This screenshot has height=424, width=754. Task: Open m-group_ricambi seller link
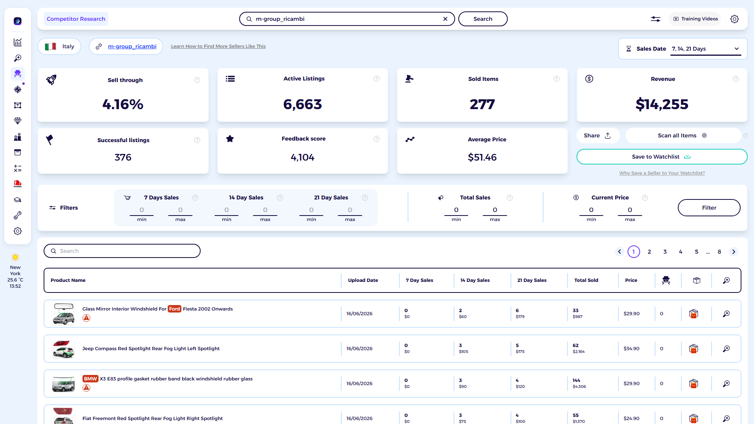(x=132, y=46)
